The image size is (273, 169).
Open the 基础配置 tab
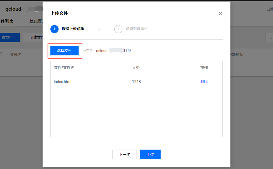coord(36,22)
